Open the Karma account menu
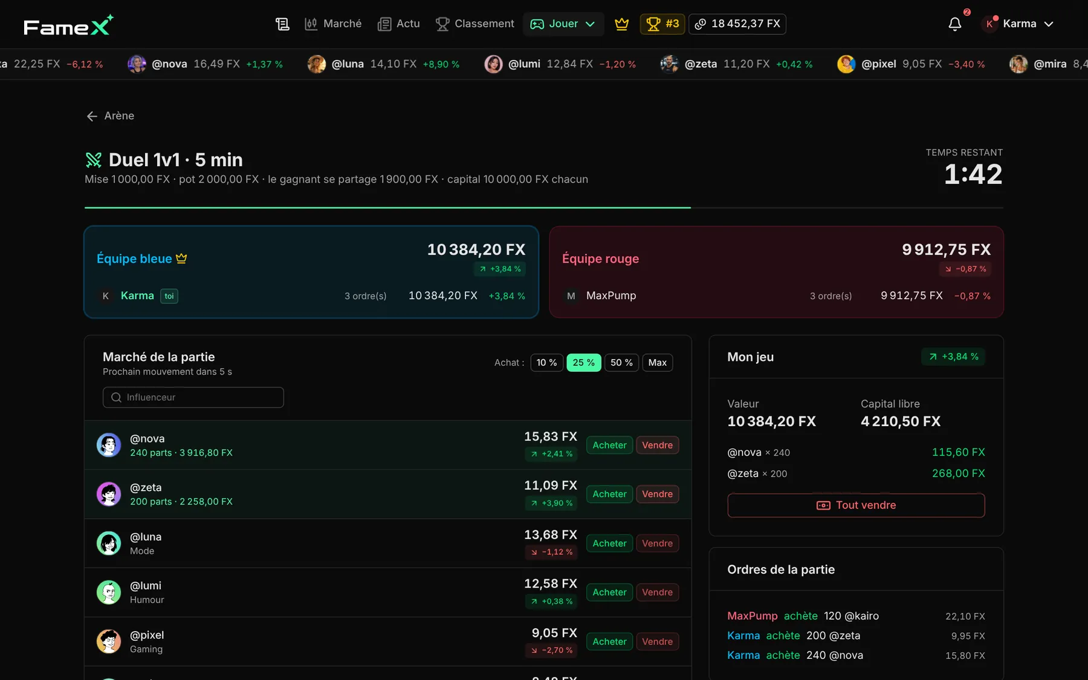The height and width of the screenshot is (680, 1088). click(x=1018, y=24)
